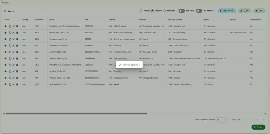The height and width of the screenshot is (134, 270).
Task: Click trash icon for Batérie Li-Ion Duo Pack
Action: point(17,84)
